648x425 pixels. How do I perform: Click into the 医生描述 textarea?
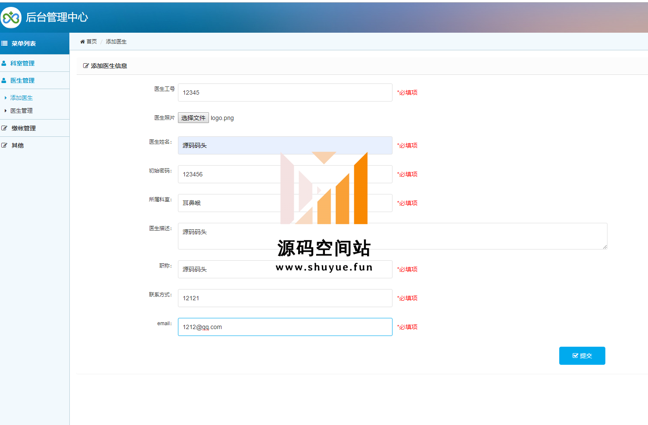(x=393, y=236)
